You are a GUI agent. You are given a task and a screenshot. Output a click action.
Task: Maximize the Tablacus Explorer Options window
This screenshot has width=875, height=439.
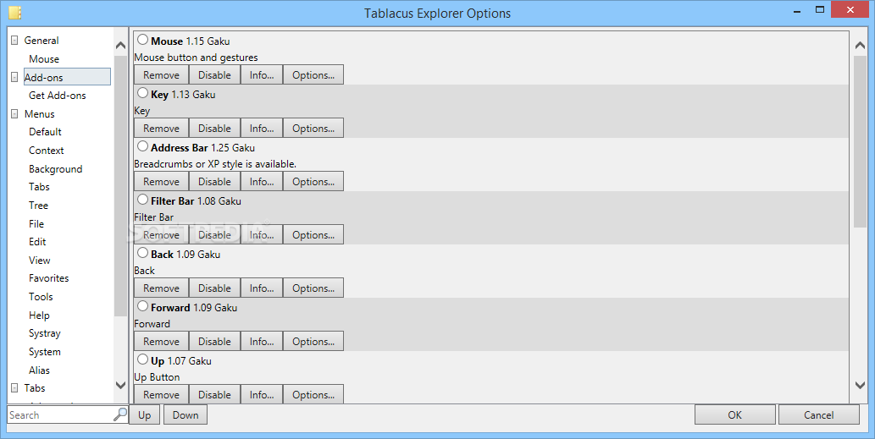click(x=820, y=9)
